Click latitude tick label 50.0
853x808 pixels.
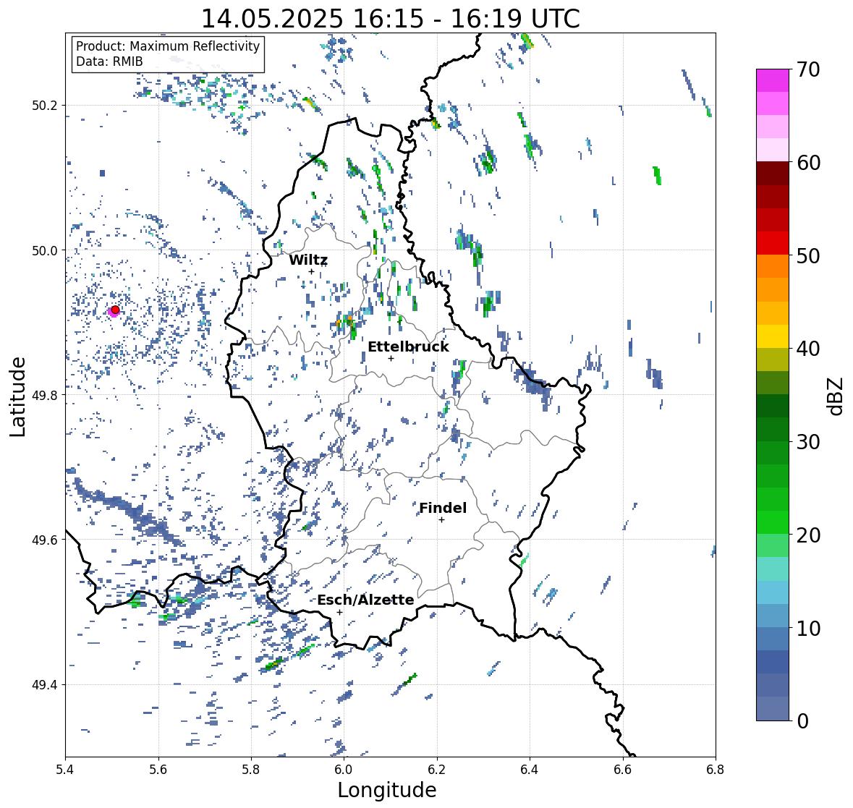click(x=45, y=251)
